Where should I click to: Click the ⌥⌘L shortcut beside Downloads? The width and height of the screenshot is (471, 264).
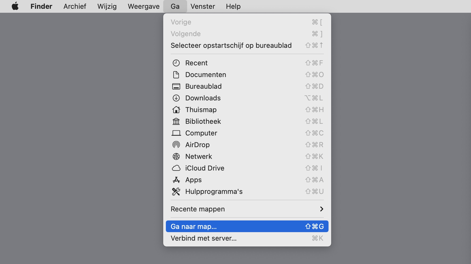pyautogui.click(x=314, y=98)
